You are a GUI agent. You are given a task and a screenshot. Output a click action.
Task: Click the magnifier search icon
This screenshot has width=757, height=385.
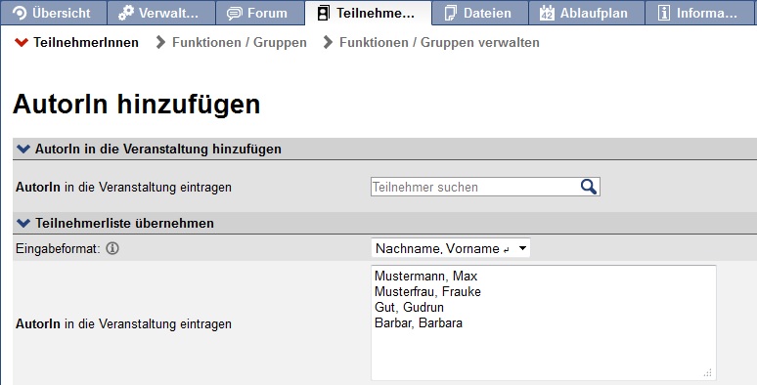588,187
